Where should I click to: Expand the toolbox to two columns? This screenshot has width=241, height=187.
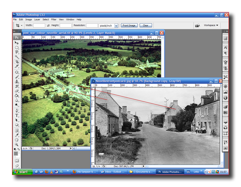coord(14,31)
